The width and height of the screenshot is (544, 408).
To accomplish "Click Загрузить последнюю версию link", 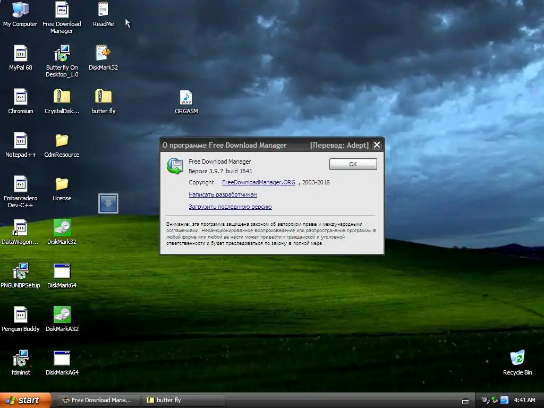I will click(x=230, y=207).
